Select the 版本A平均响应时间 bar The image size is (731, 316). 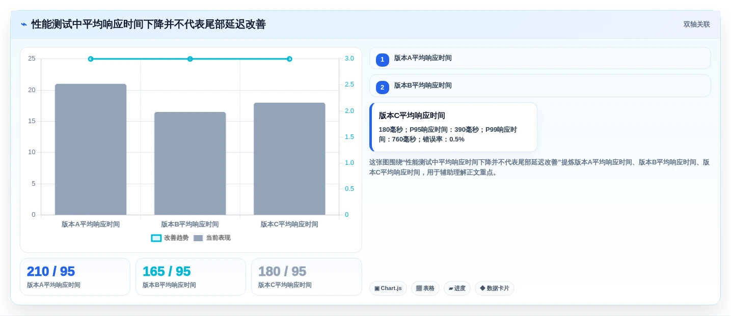click(x=91, y=150)
